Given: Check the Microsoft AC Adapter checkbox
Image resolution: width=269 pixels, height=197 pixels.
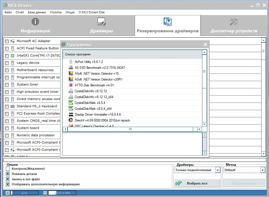Looking at the screenshot, I should pos(7,41).
